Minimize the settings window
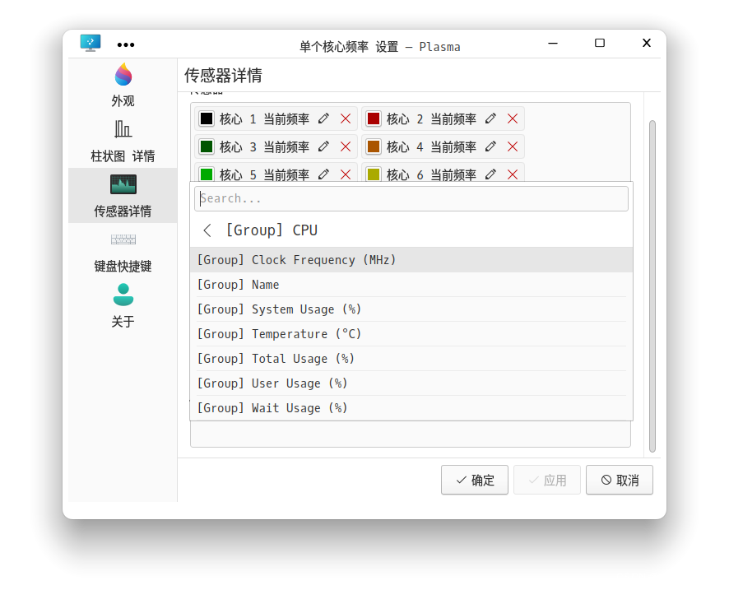This screenshot has height=590, width=729. tap(553, 44)
